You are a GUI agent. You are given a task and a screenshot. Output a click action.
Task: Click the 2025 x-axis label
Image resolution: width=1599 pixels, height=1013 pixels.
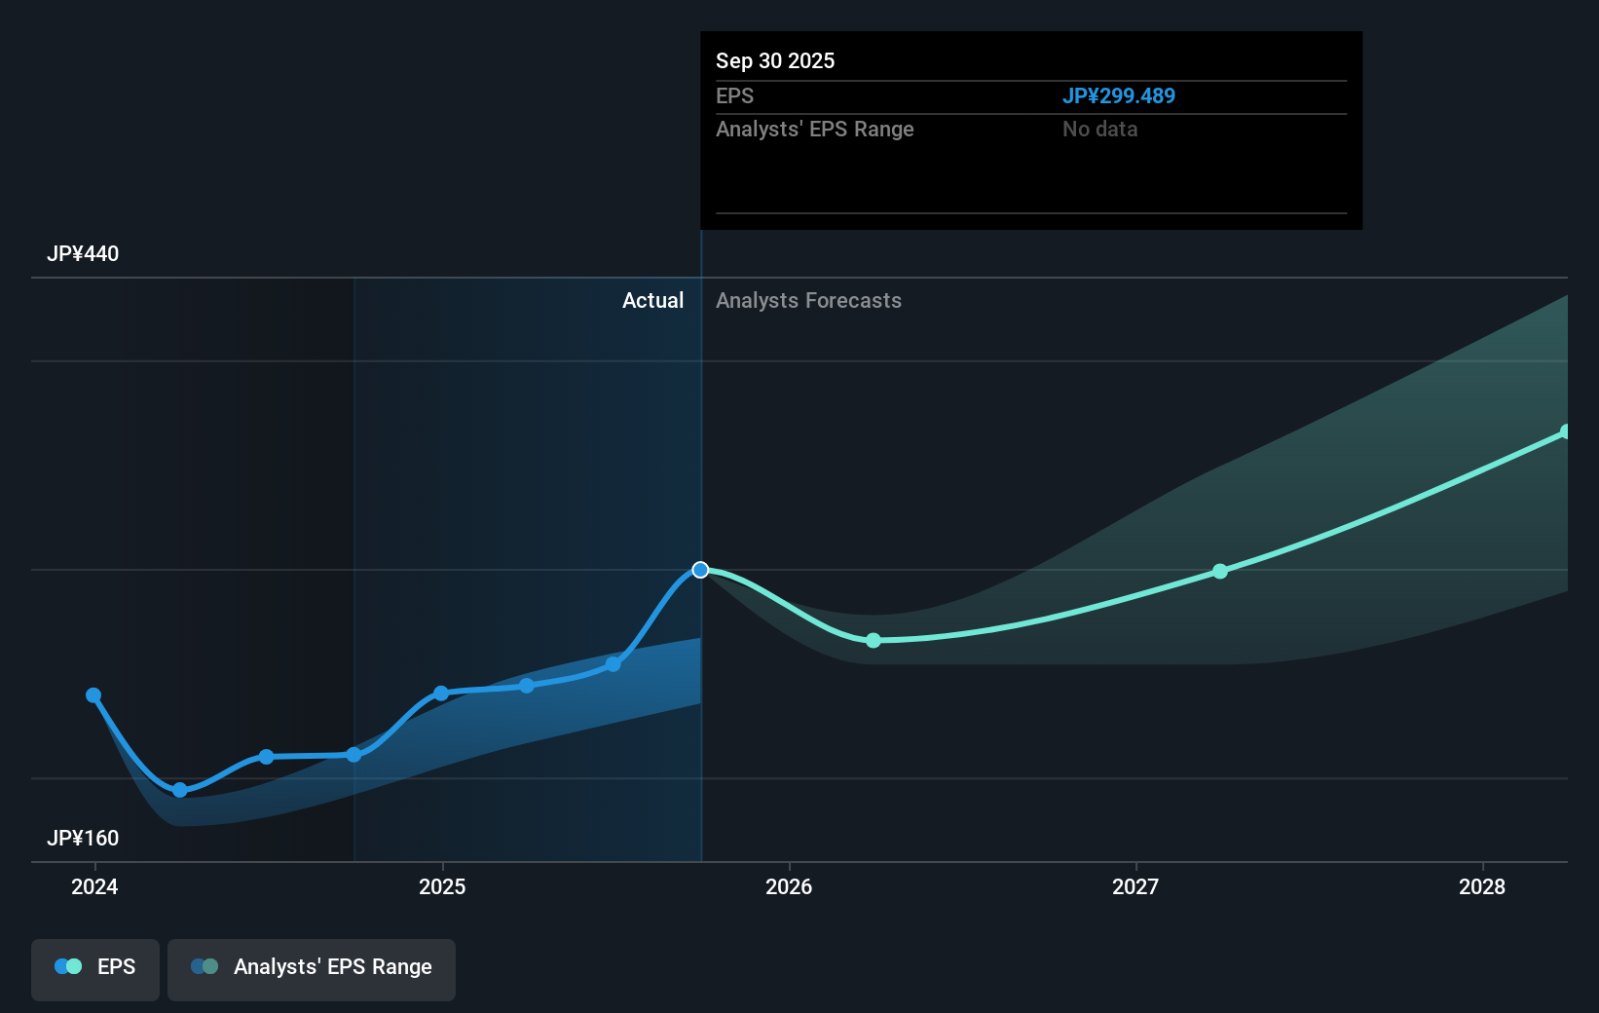click(442, 886)
